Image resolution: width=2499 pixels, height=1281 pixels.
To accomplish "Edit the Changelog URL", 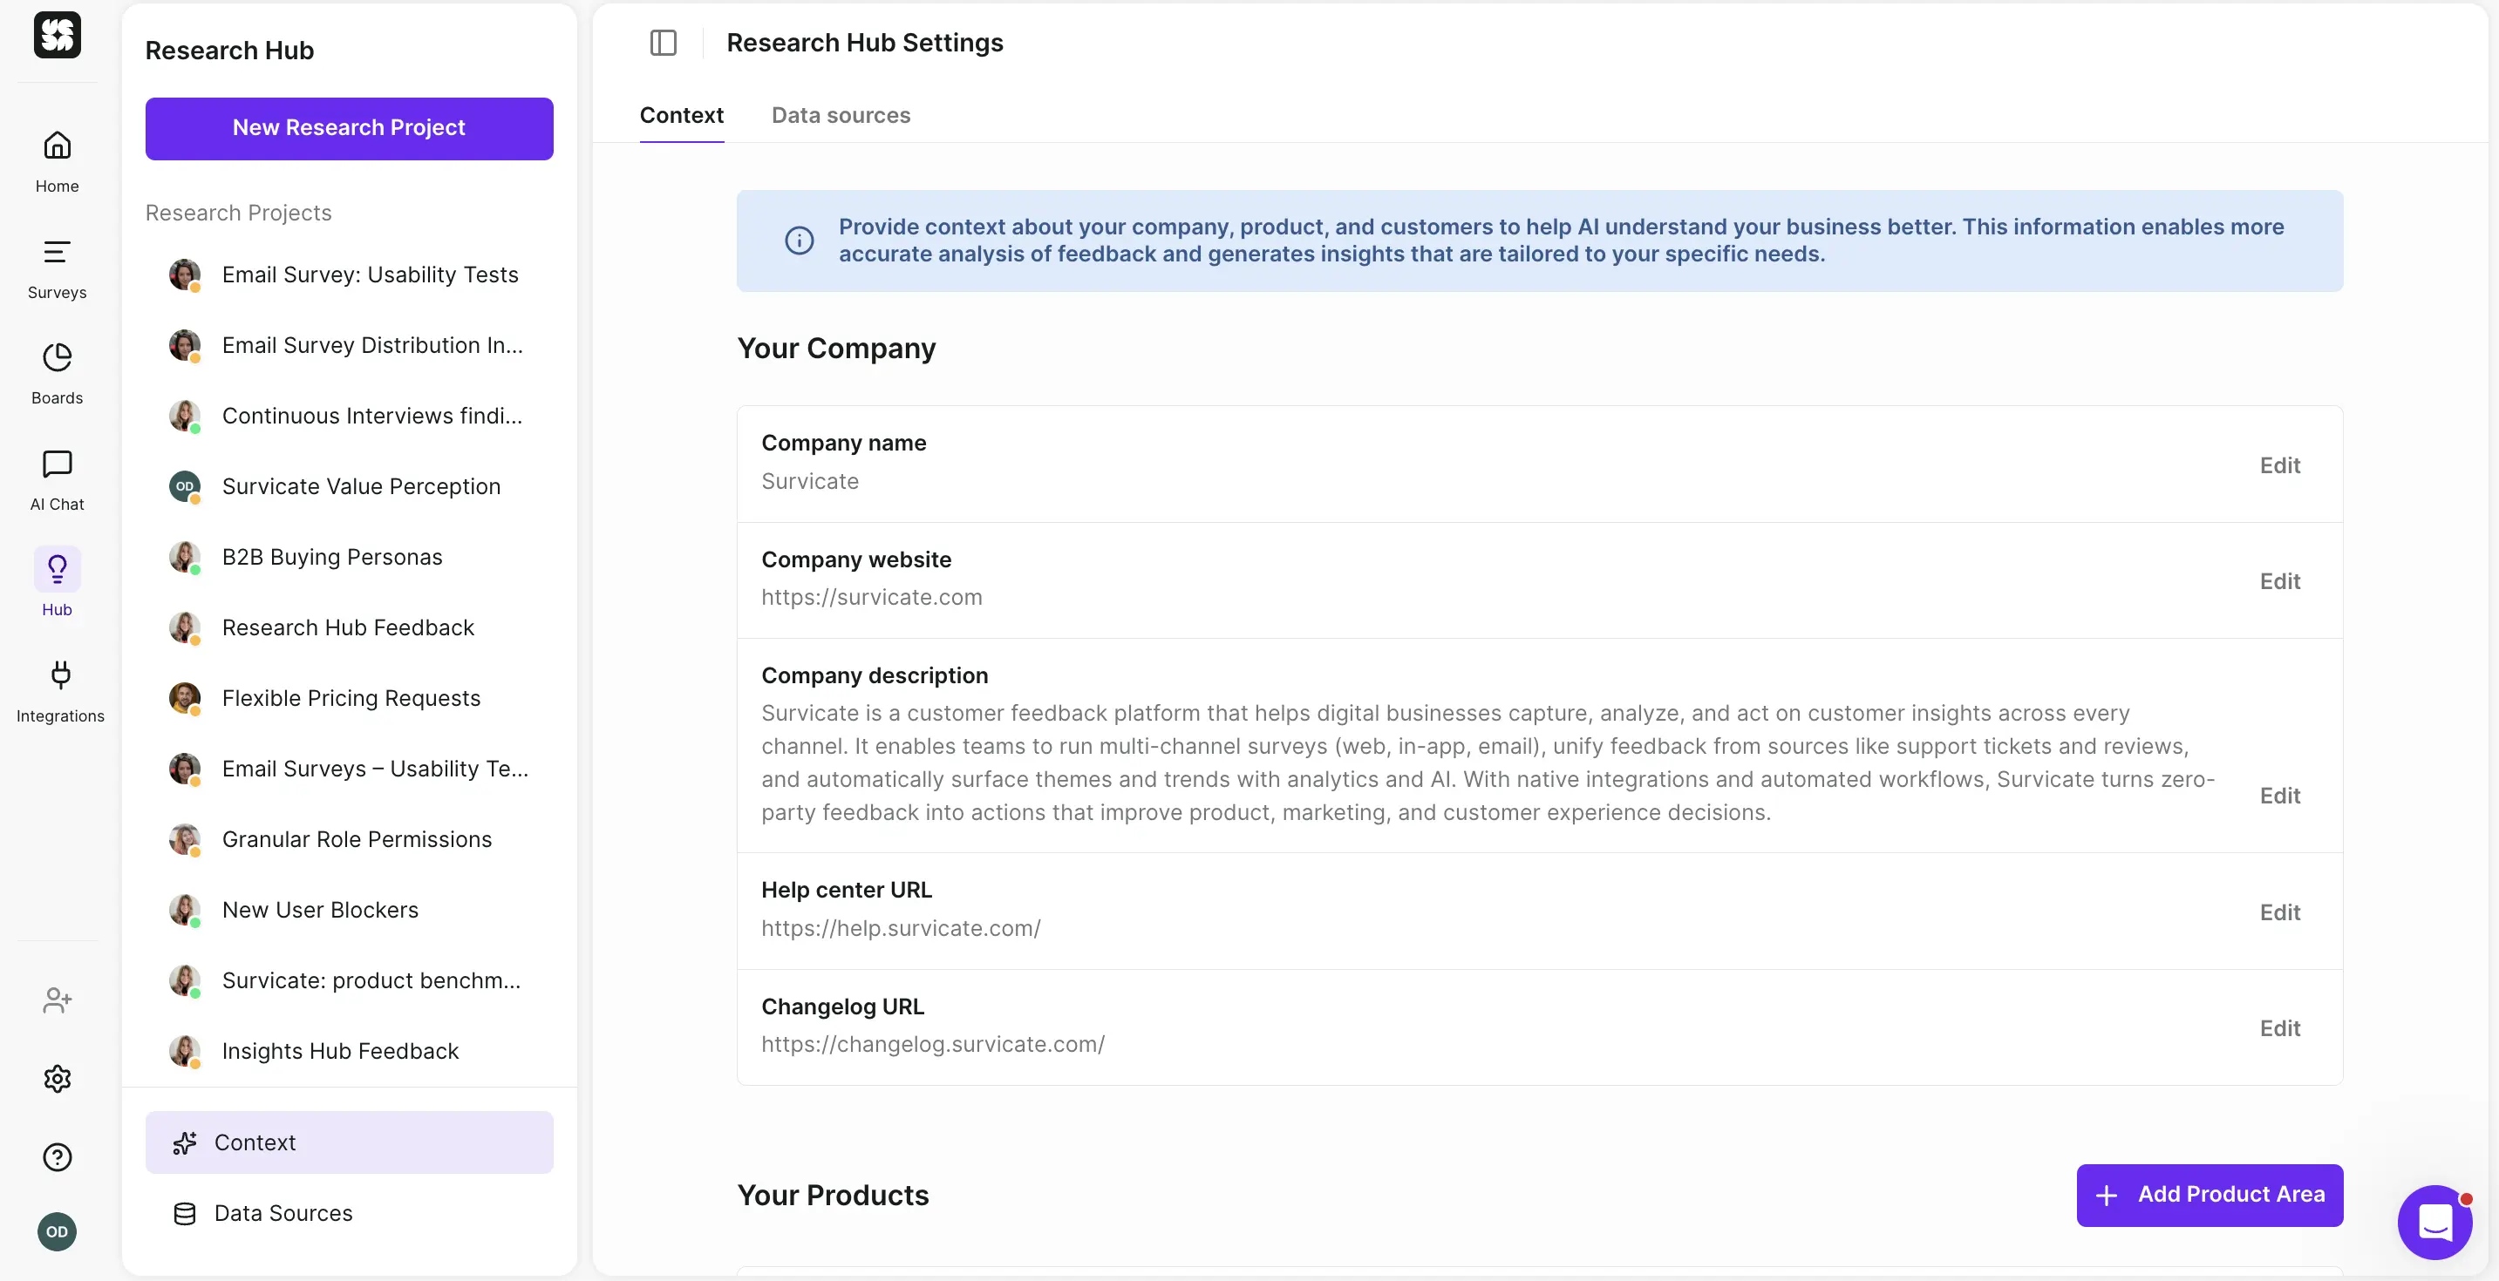I will [x=2280, y=1028].
